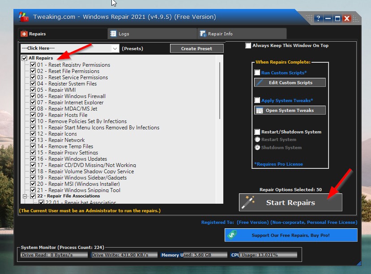Open the help question mark button
The width and height of the screenshot is (371, 274).
[318, 18]
